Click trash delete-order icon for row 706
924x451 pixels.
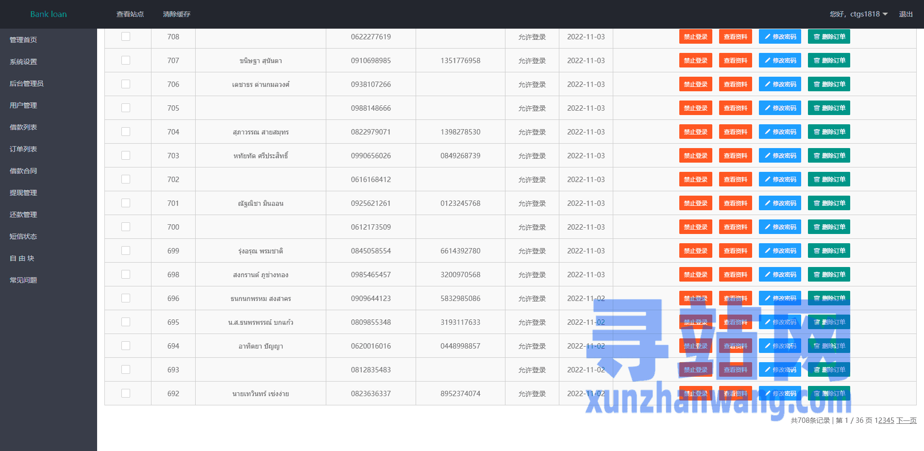pyautogui.click(x=817, y=84)
